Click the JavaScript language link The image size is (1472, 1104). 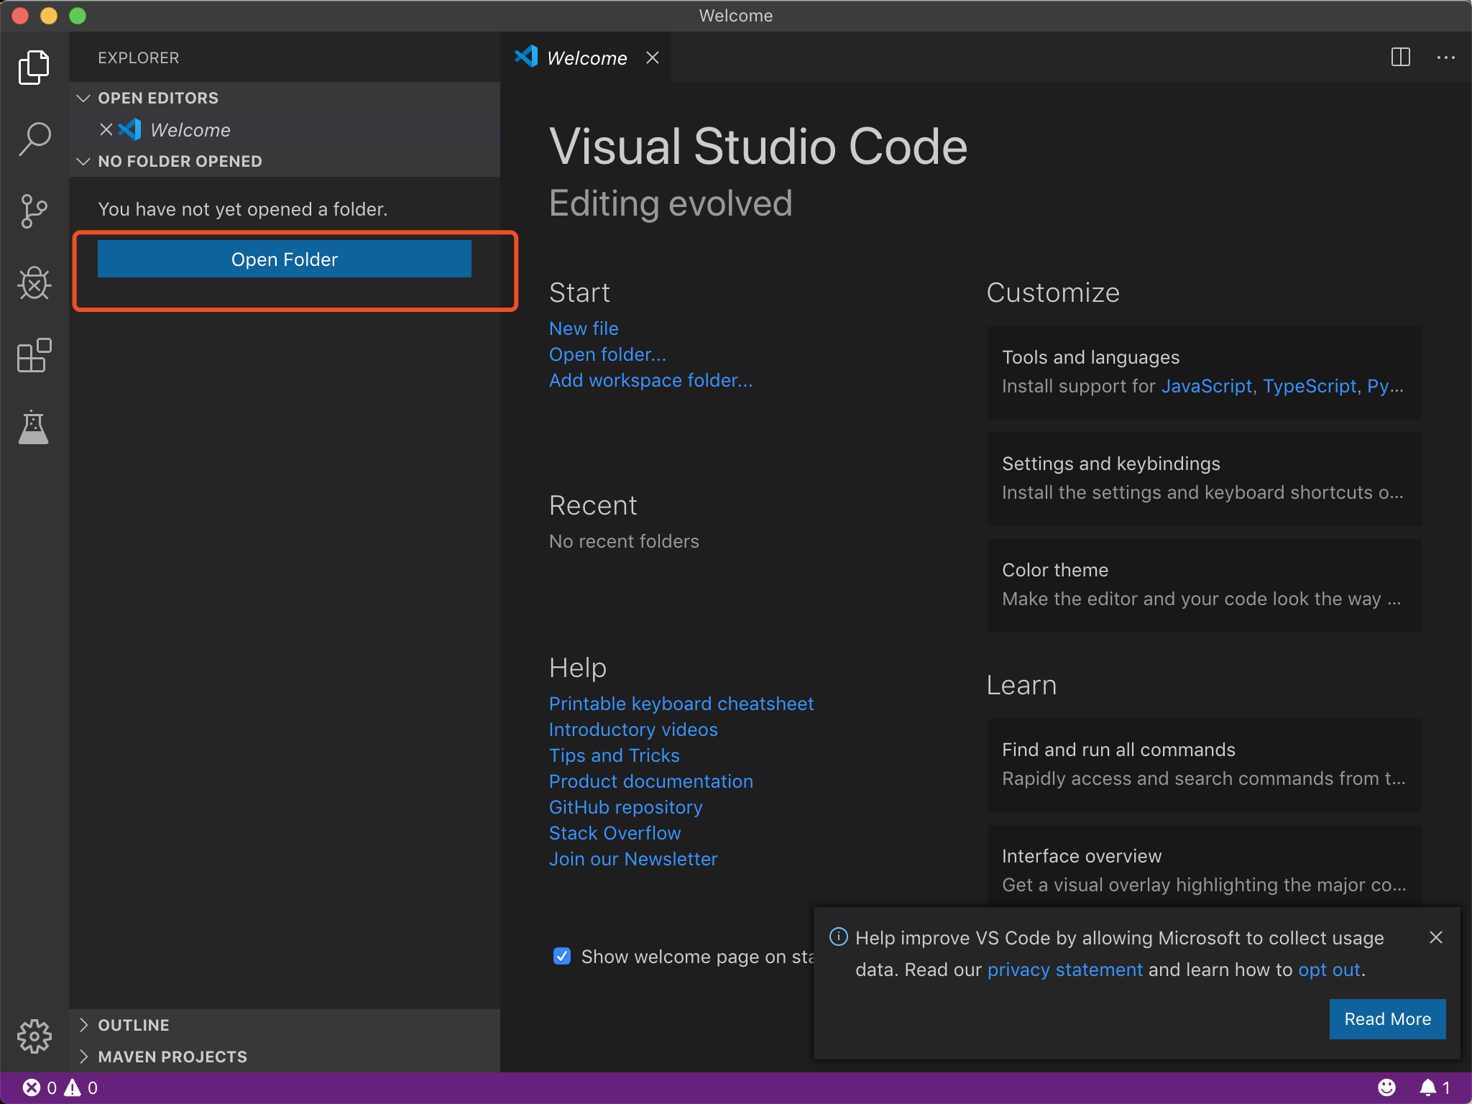click(x=1206, y=386)
